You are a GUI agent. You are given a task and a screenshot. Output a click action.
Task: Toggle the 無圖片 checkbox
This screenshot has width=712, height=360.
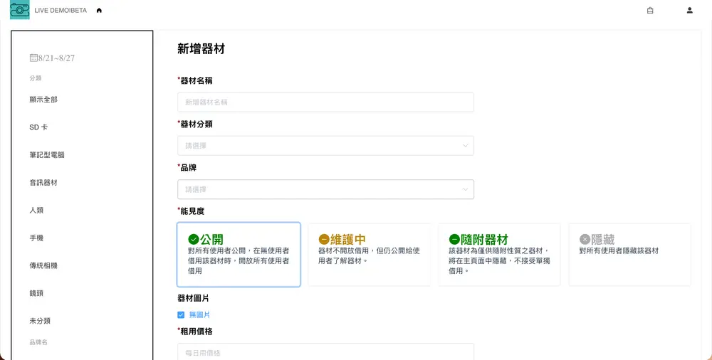tap(181, 314)
